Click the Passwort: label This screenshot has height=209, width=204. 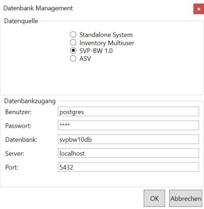[18, 126]
